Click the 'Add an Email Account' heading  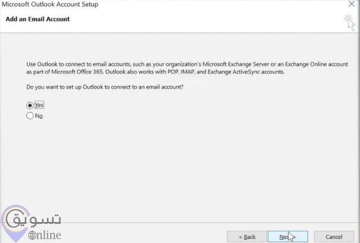[x=38, y=19]
